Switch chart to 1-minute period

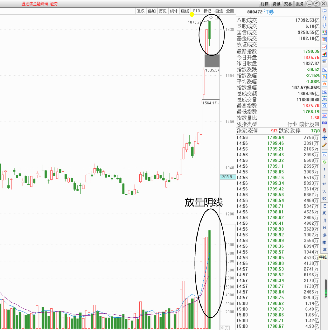click(324, 169)
